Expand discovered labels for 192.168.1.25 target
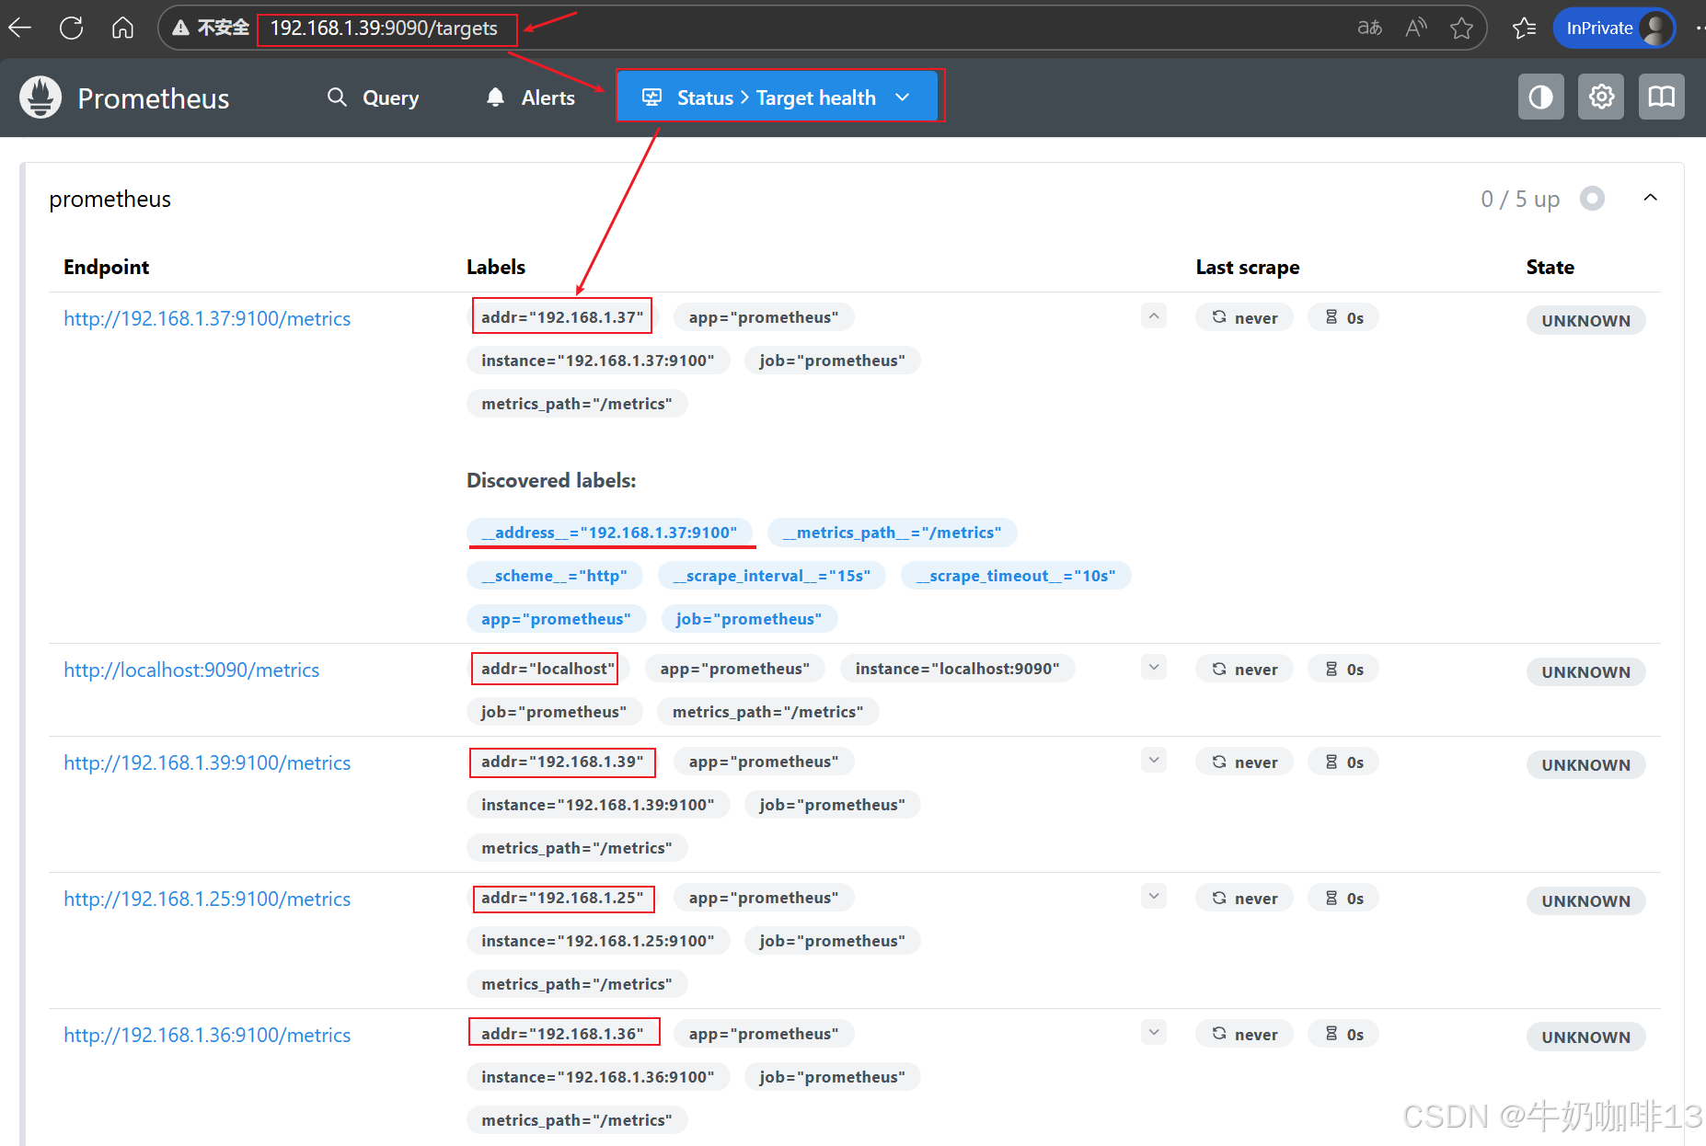 pyautogui.click(x=1154, y=897)
